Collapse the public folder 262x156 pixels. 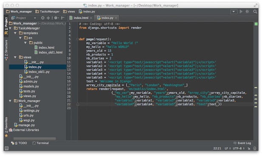[x=25, y=43]
